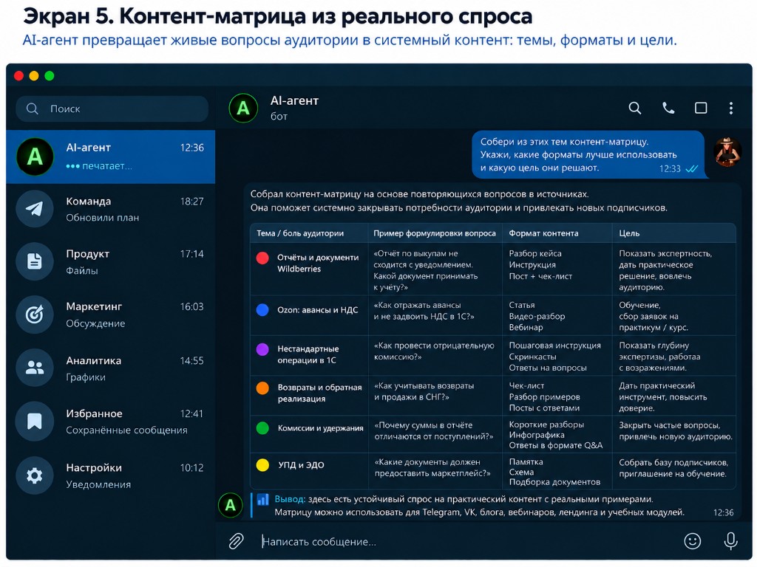The height and width of the screenshot is (567, 757).
Task: Open the Аналитика chat
Action: pos(111,368)
